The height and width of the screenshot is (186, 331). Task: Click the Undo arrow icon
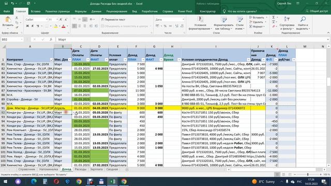[x=12, y=4]
